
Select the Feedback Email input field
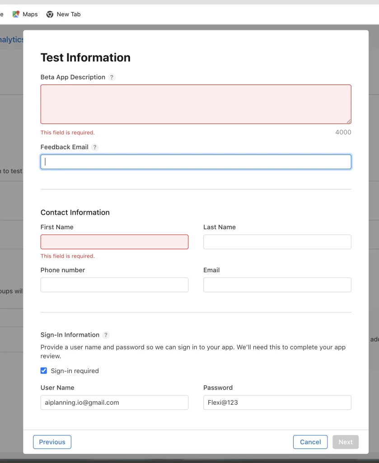pyautogui.click(x=196, y=162)
